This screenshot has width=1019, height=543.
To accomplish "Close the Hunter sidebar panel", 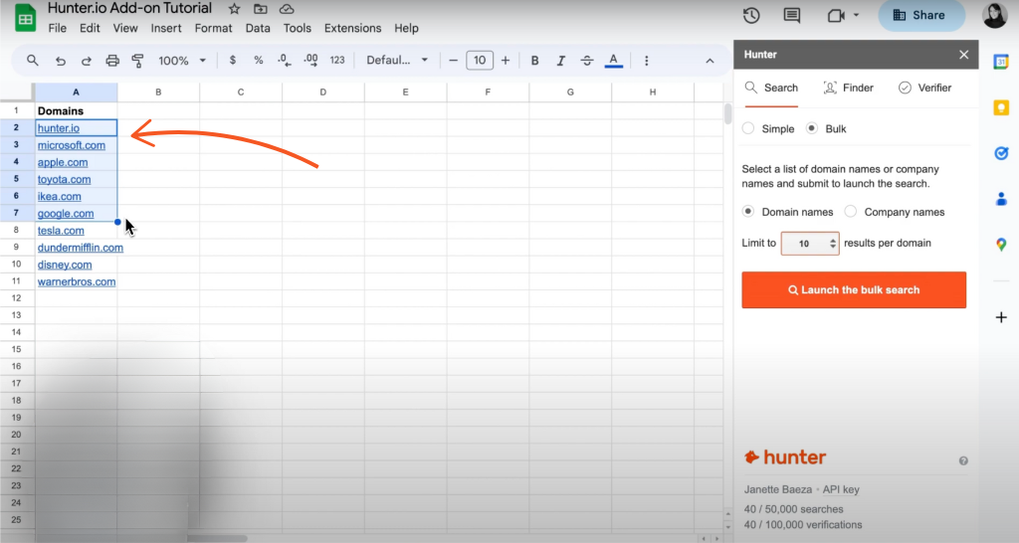I will tap(963, 55).
